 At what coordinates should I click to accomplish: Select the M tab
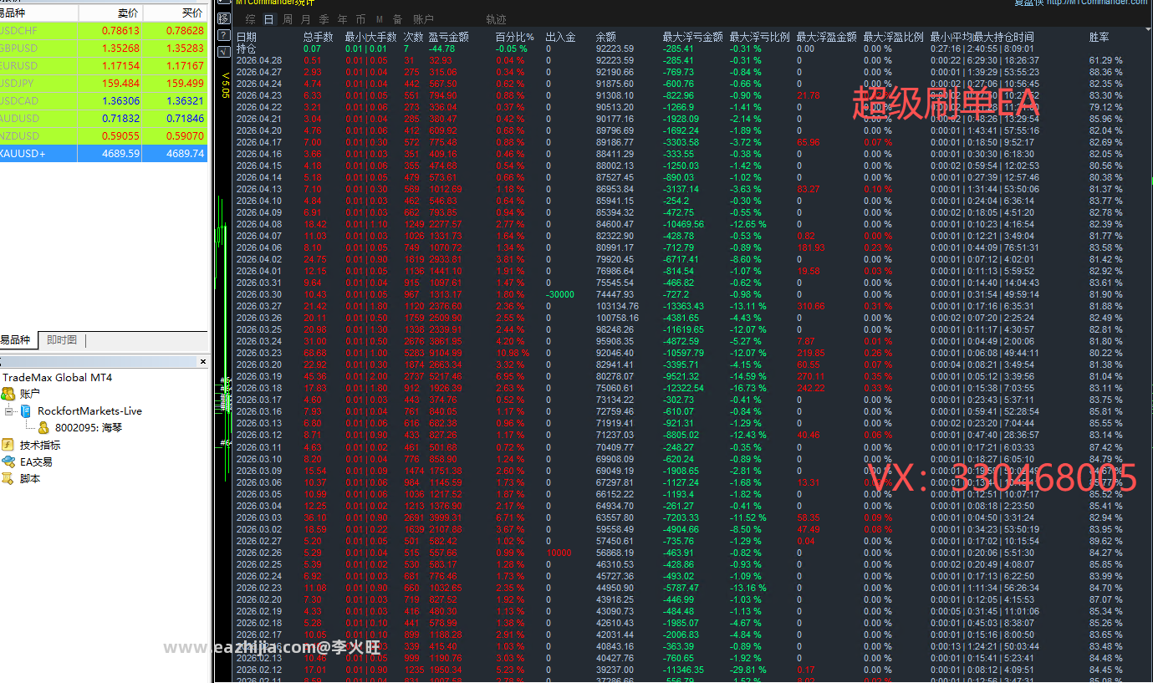point(380,19)
